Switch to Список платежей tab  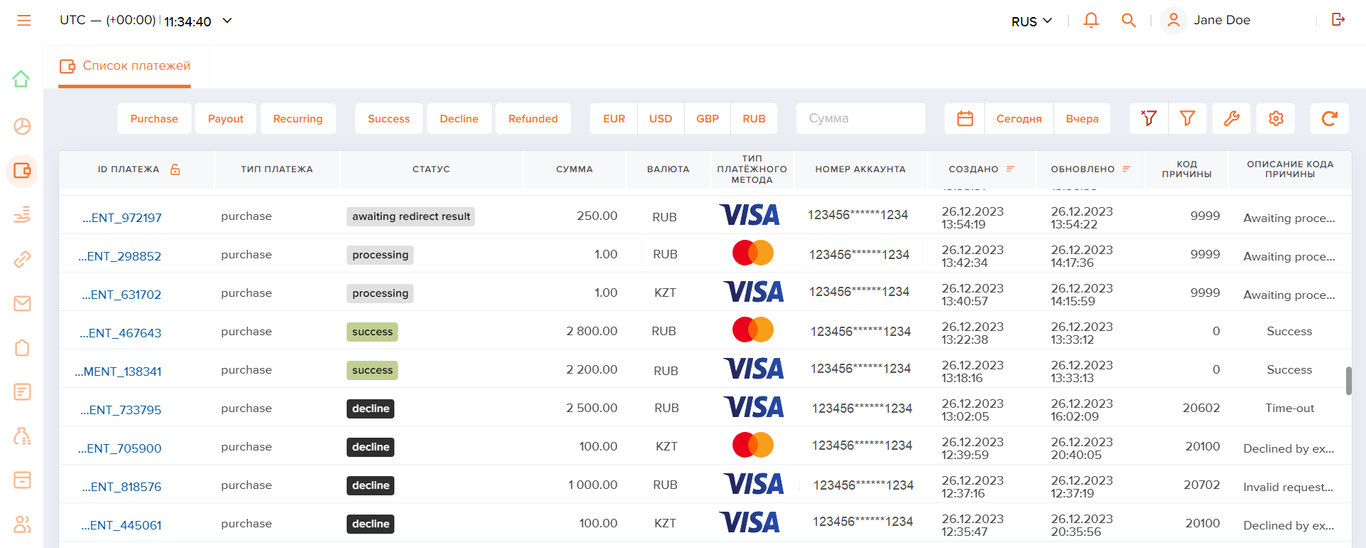[125, 66]
